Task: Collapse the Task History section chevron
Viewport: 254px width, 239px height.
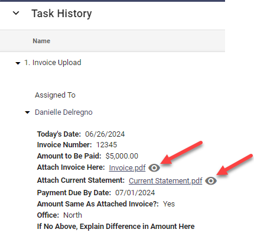Action: point(16,13)
